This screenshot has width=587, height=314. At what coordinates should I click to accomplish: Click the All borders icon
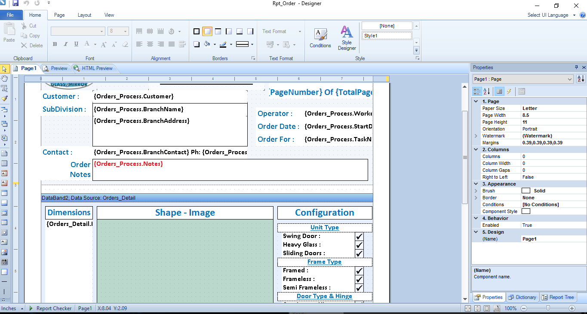pos(197,31)
